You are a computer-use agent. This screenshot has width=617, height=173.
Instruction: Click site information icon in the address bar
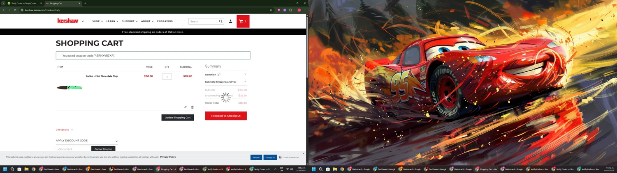coord(22,10)
